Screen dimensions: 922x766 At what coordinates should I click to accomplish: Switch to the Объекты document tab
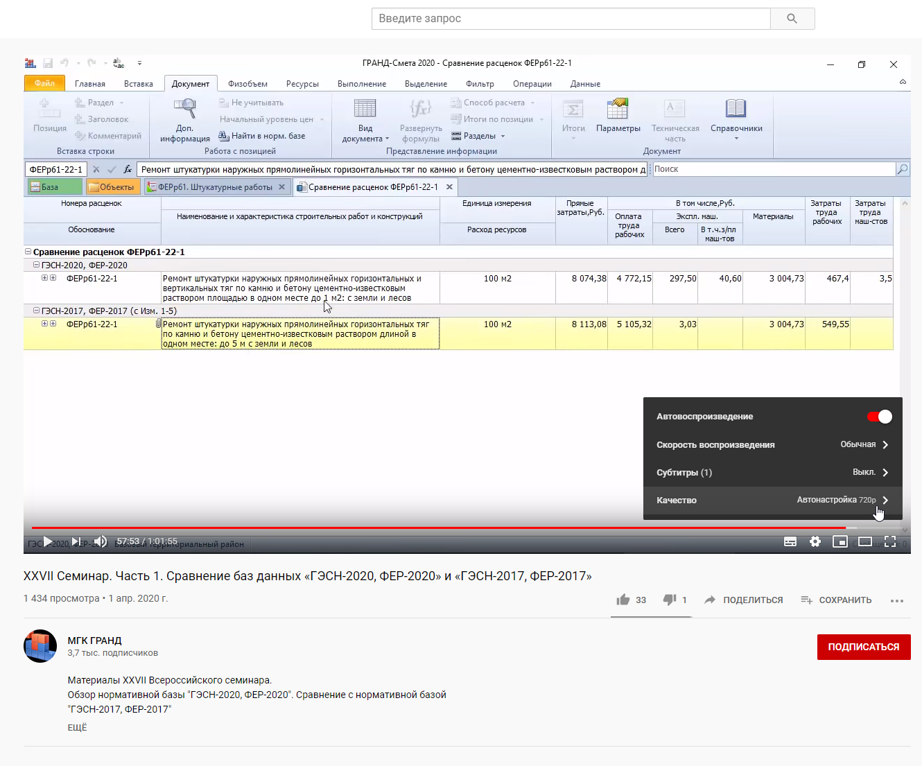[114, 187]
